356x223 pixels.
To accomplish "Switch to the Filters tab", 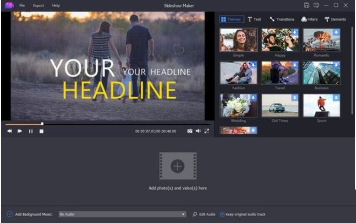I will pyautogui.click(x=310, y=19).
